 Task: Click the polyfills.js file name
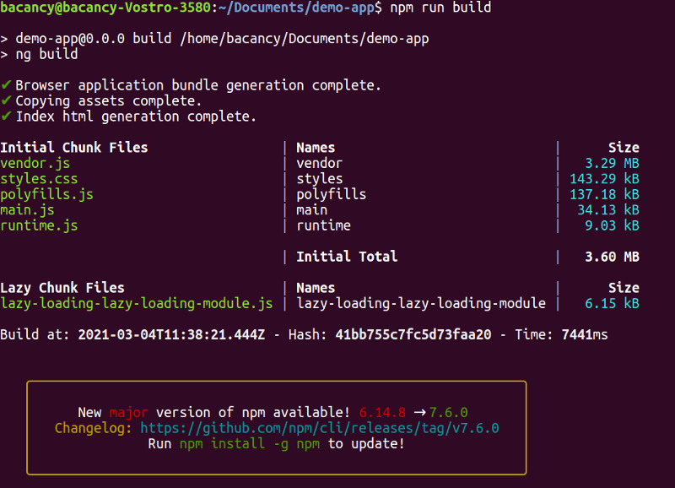tap(46, 194)
